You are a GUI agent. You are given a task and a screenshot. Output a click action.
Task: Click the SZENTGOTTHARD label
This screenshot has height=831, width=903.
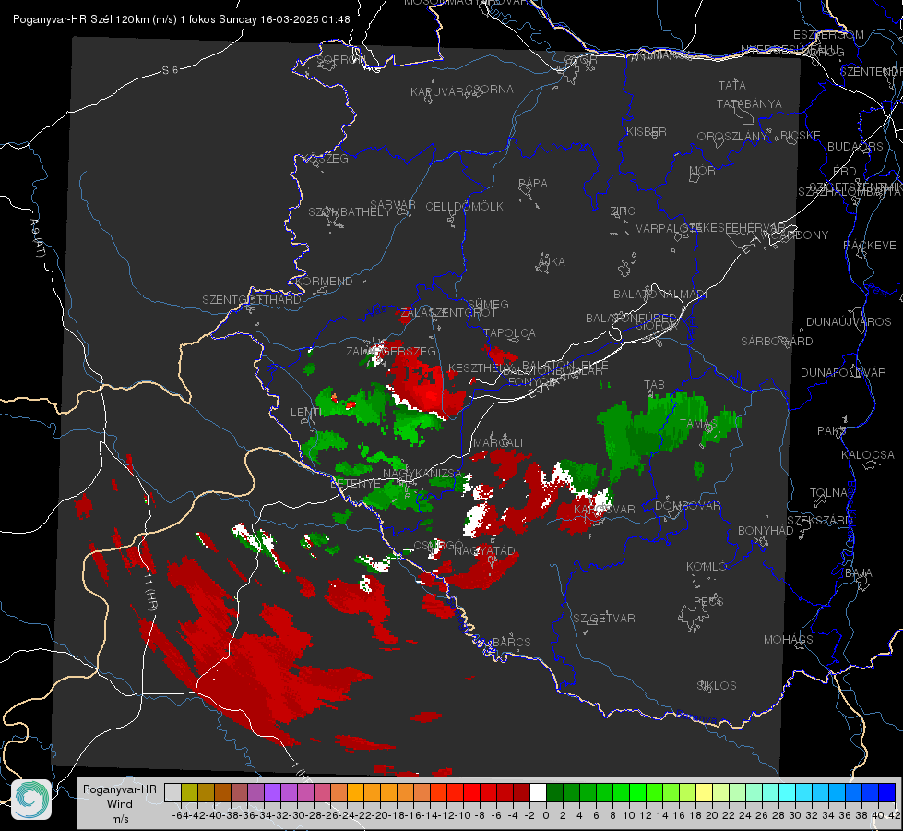(x=252, y=300)
